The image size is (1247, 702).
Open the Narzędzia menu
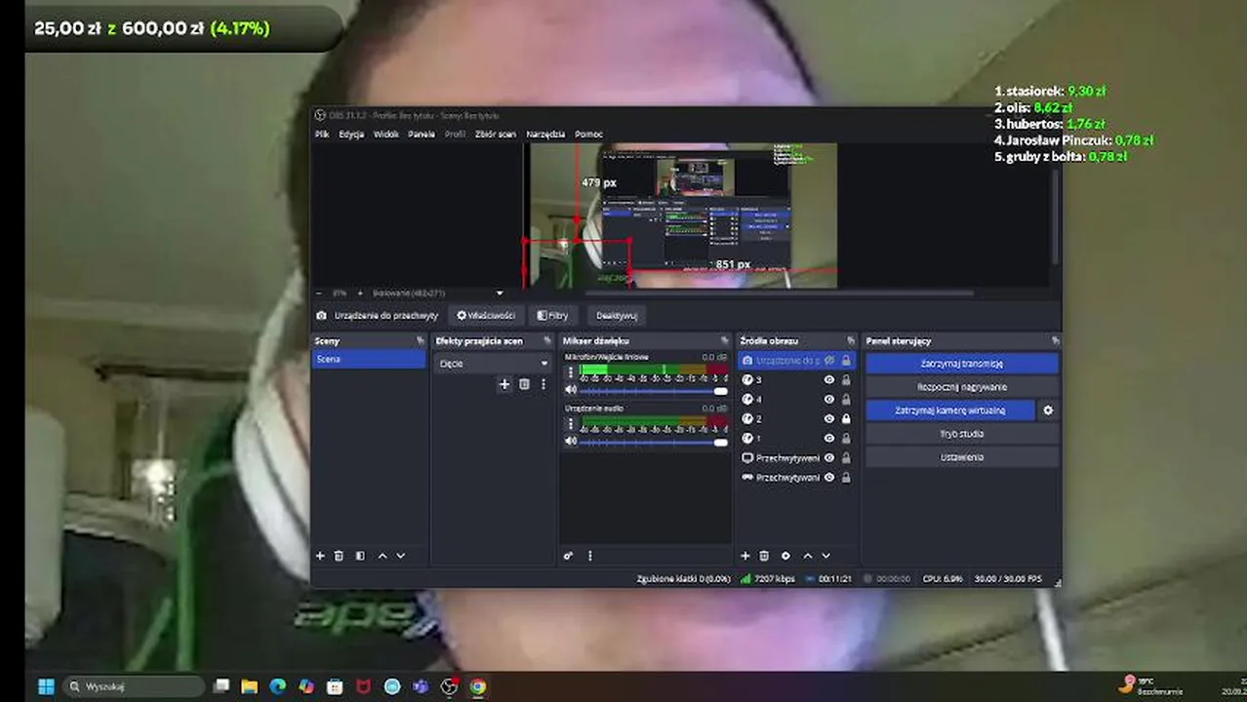point(545,135)
